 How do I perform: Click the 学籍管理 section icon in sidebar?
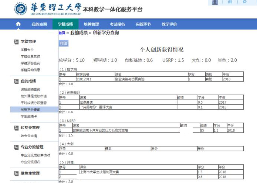click(x=16, y=42)
